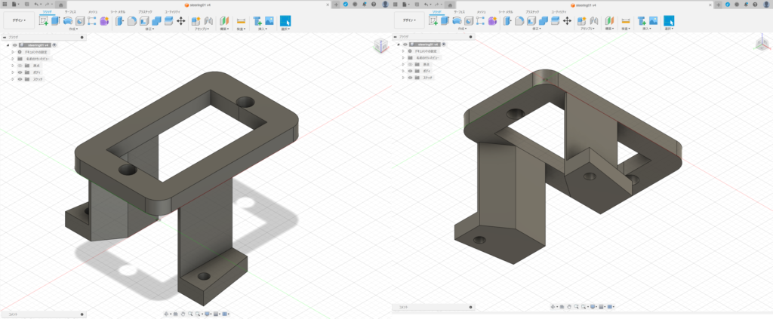The height and width of the screenshot is (319, 773).
Task: Click Create Sketch icon in left window
Action: [44, 21]
